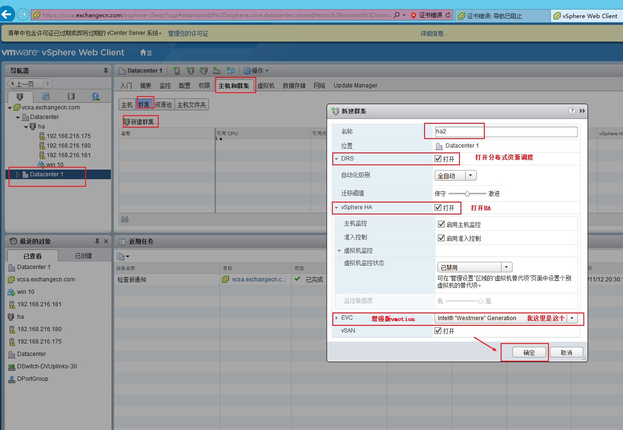The width and height of the screenshot is (623, 430).
Task: Click the fourth Datacenter 1 toolbar icon
Action: click(x=217, y=71)
